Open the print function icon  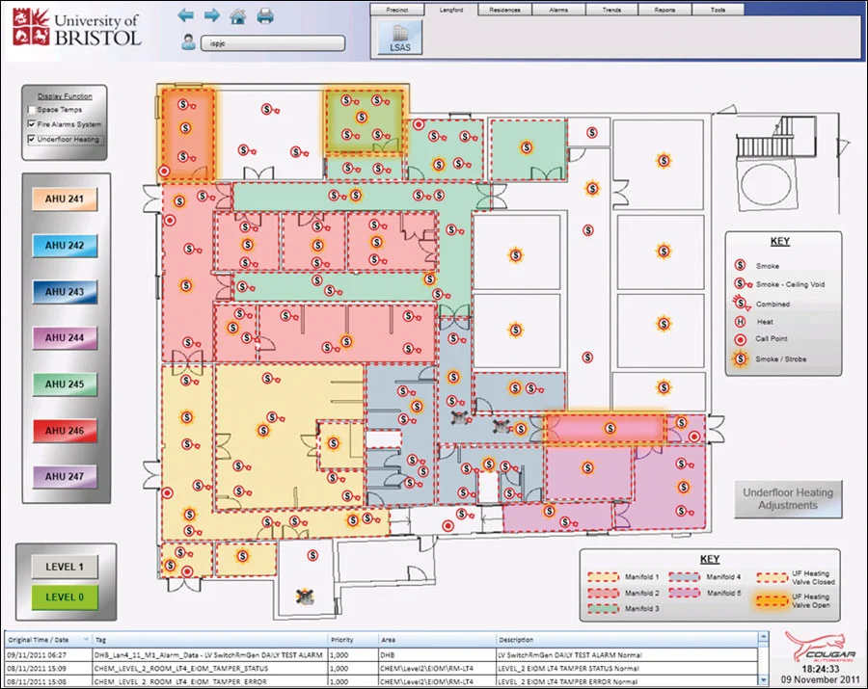coord(266,14)
